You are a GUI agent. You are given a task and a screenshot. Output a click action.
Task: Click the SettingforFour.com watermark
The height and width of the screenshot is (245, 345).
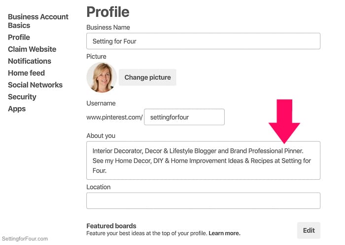tap(25, 239)
